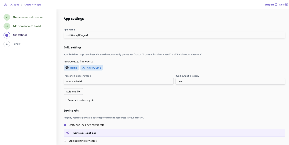
Task: Click the Next.js framework label
Action: click(74, 68)
